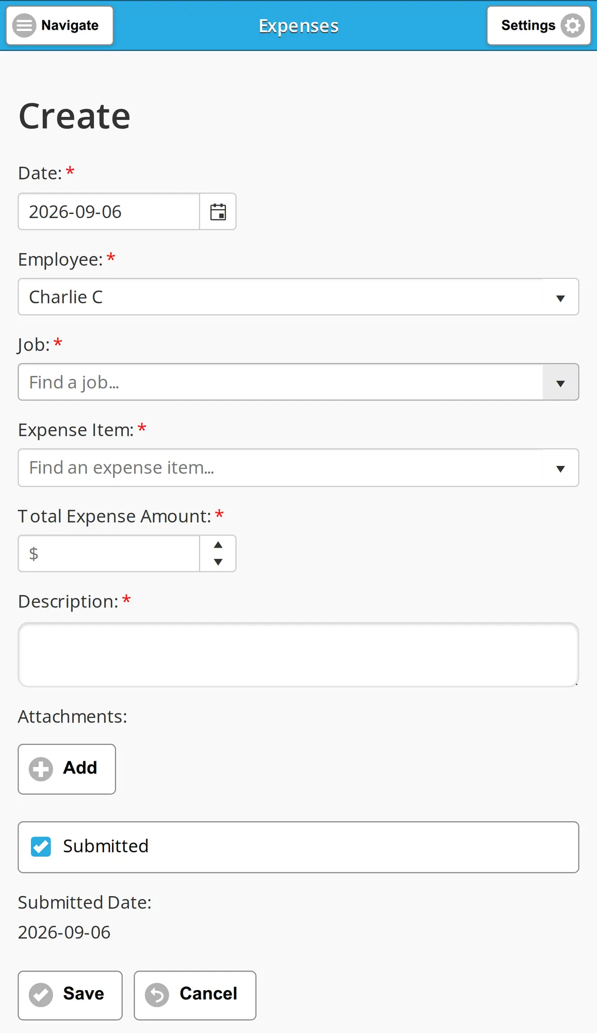Open the Employee dropdown showing Charlie C
Screen dimensions: 597x1033
pyautogui.click(x=298, y=297)
